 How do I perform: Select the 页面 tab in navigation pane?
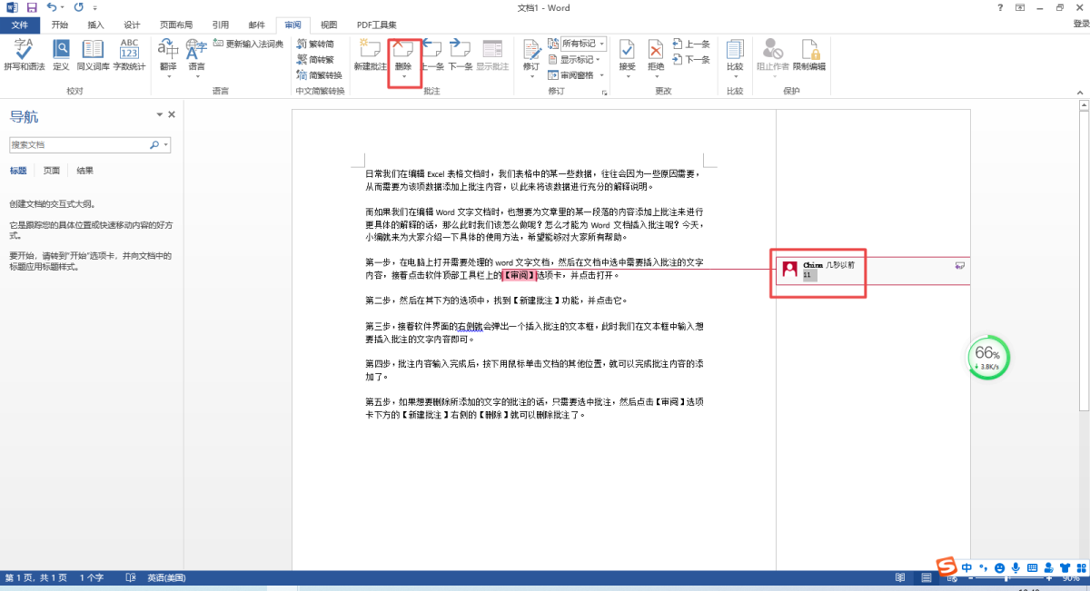(52, 171)
